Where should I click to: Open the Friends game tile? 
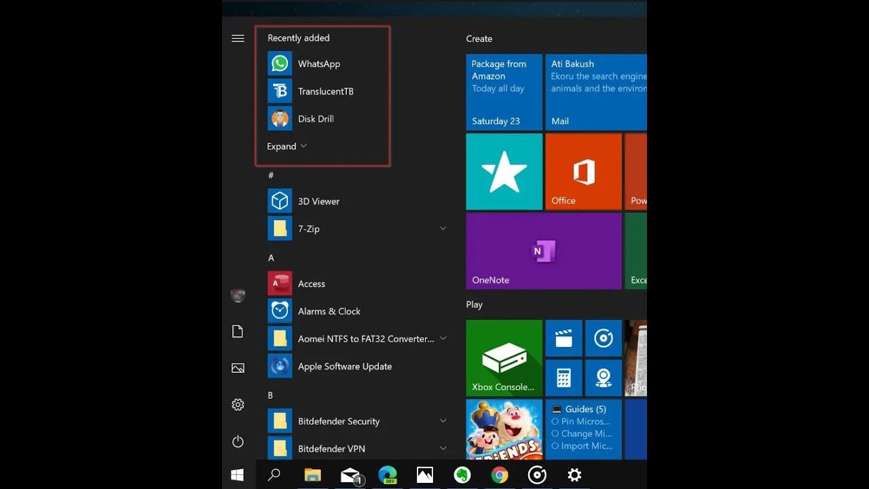pyautogui.click(x=504, y=429)
